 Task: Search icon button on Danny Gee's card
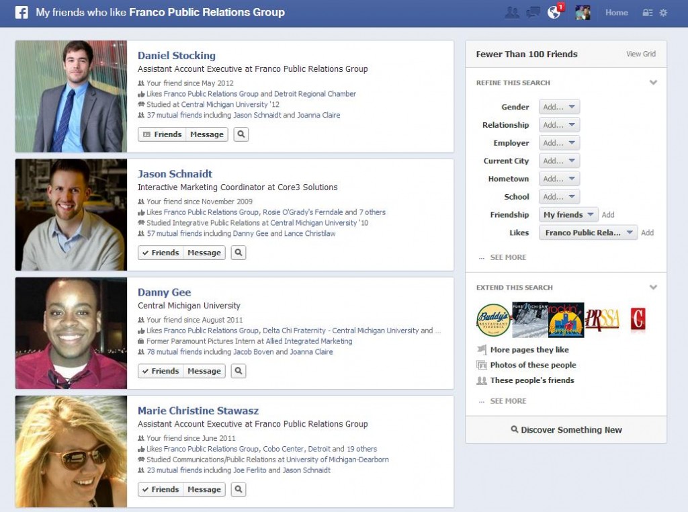click(x=239, y=371)
